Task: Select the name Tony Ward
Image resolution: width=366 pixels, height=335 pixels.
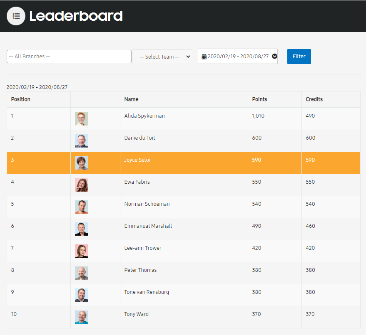Action: (x=136, y=314)
